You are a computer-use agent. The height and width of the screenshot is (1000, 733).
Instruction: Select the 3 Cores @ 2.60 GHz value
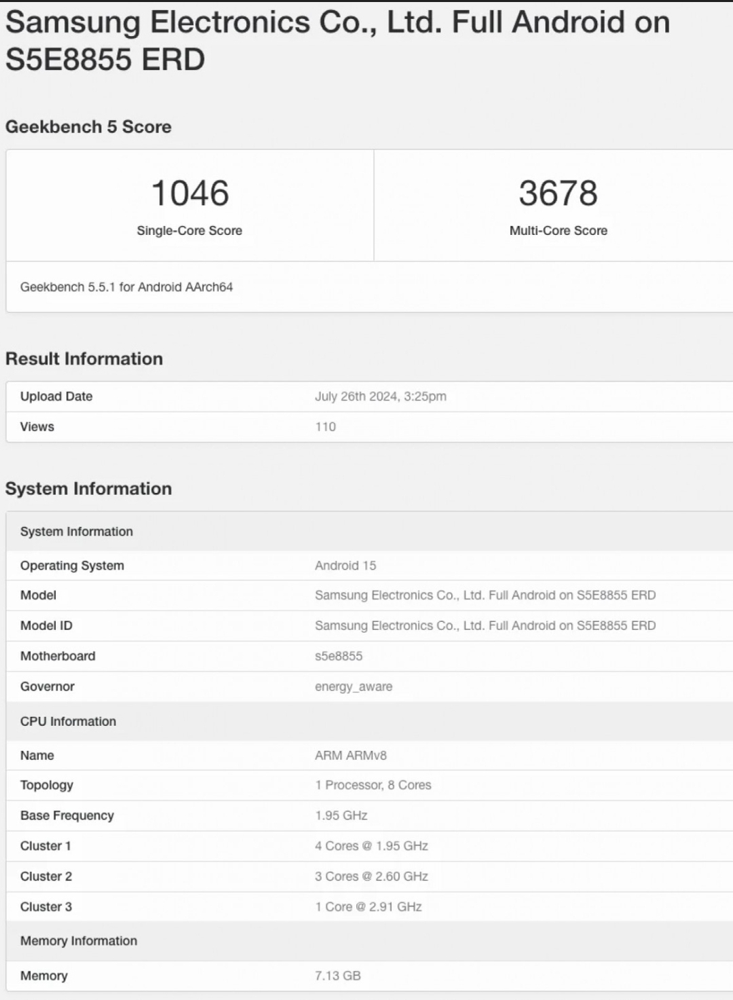371,877
